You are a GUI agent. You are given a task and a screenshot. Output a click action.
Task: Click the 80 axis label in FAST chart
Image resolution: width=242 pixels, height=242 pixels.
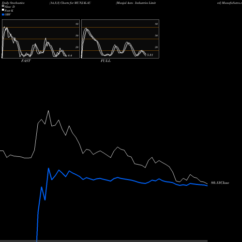click(77, 24)
